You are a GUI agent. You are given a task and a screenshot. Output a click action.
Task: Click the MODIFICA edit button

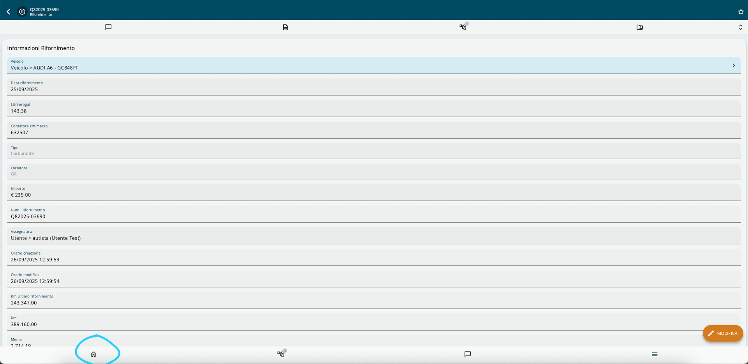click(723, 333)
